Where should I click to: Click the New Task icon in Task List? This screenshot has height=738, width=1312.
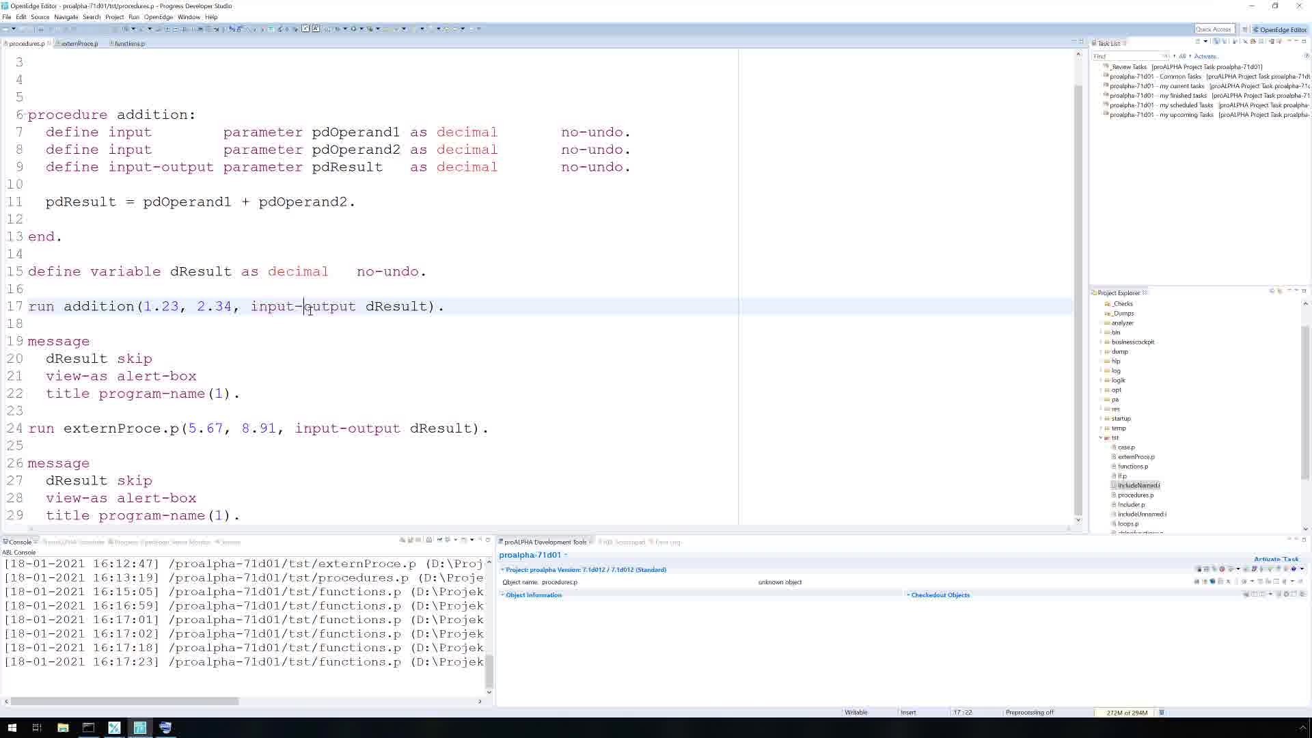(x=1198, y=42)
